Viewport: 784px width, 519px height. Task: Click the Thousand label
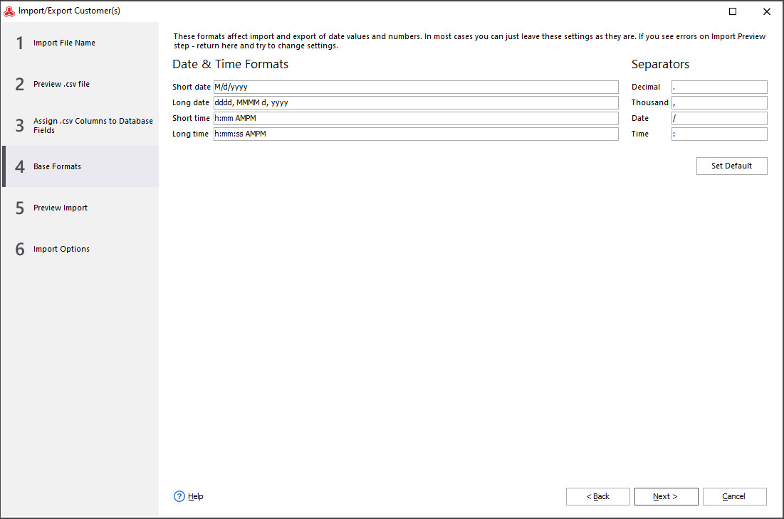coord(649,102)
